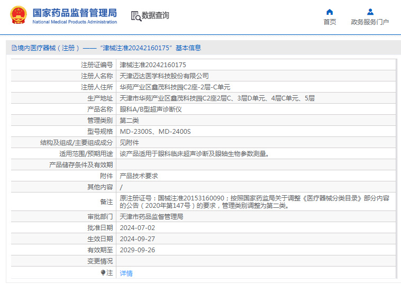
Task: Select effective date 2024-09-27
Action: coord(138,239)
